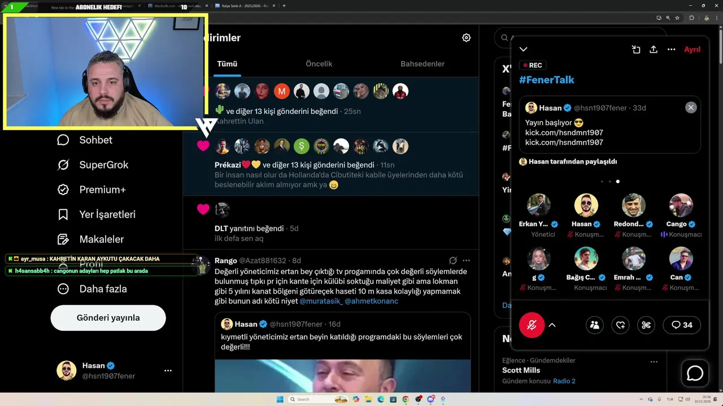Open a new browser tab
Image resolution: width=723 pixels, height=406 pixels.
point(284,6)
